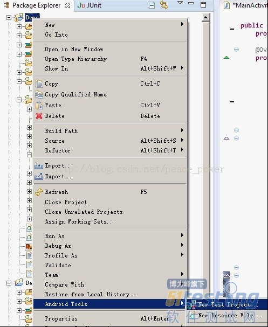Select Close Project
This screenshot has width=268, height=327.
pos(111,203)
